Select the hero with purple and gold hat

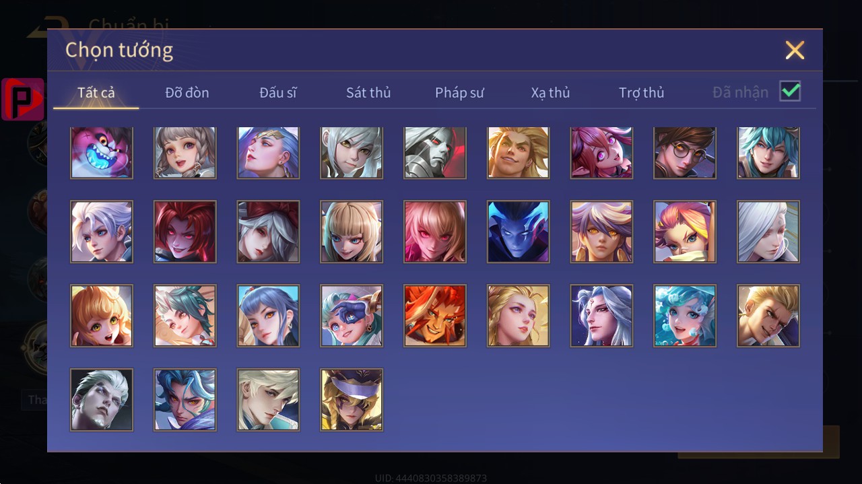[x=352, y=400]
